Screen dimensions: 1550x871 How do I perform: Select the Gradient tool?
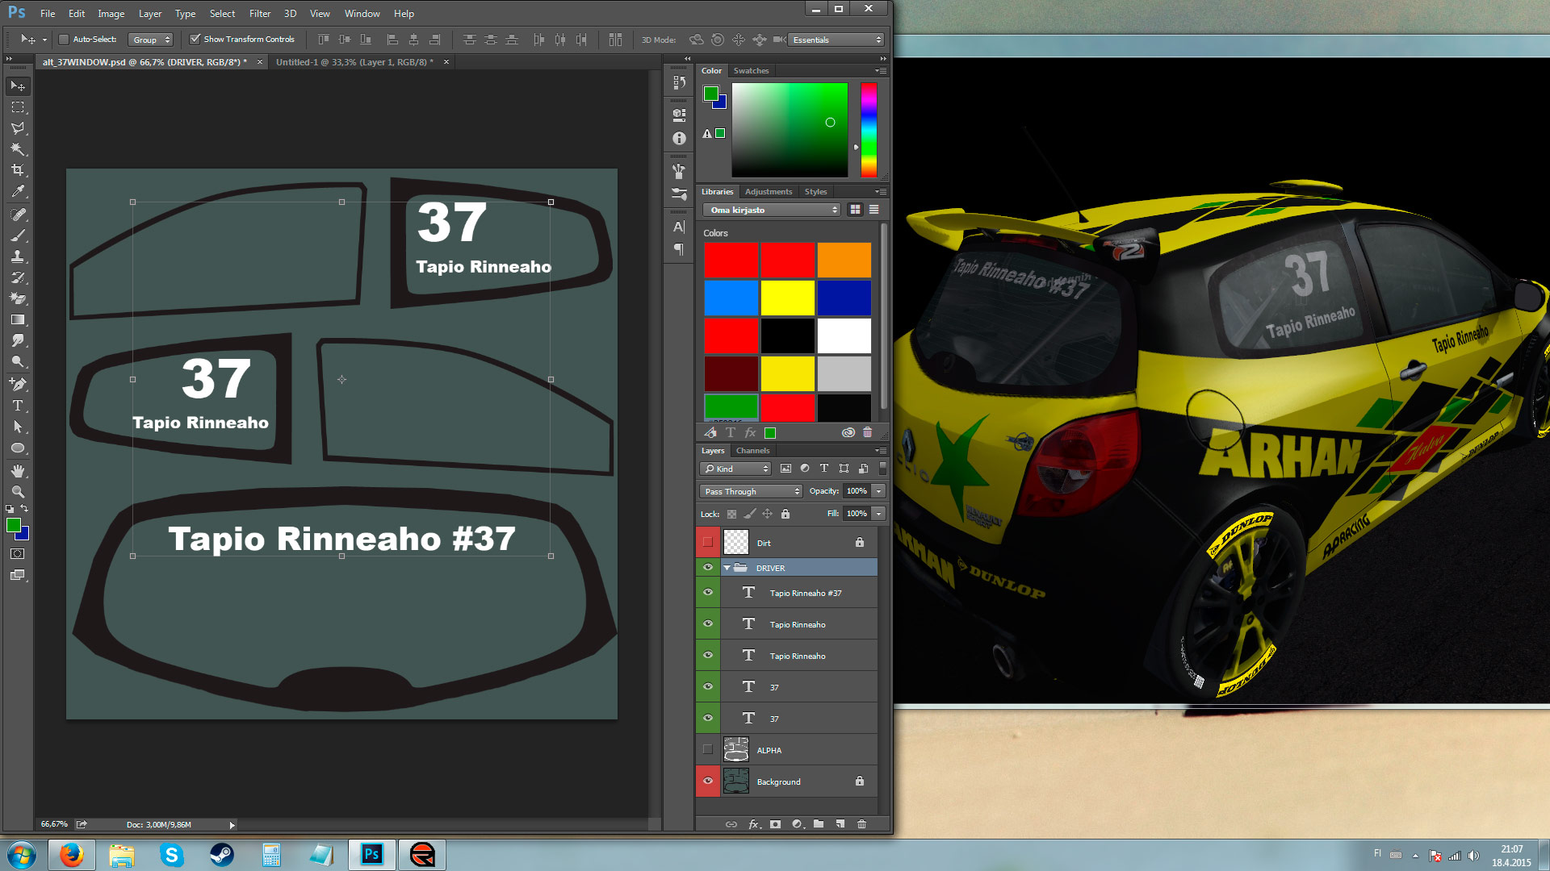tap(18, 319)
